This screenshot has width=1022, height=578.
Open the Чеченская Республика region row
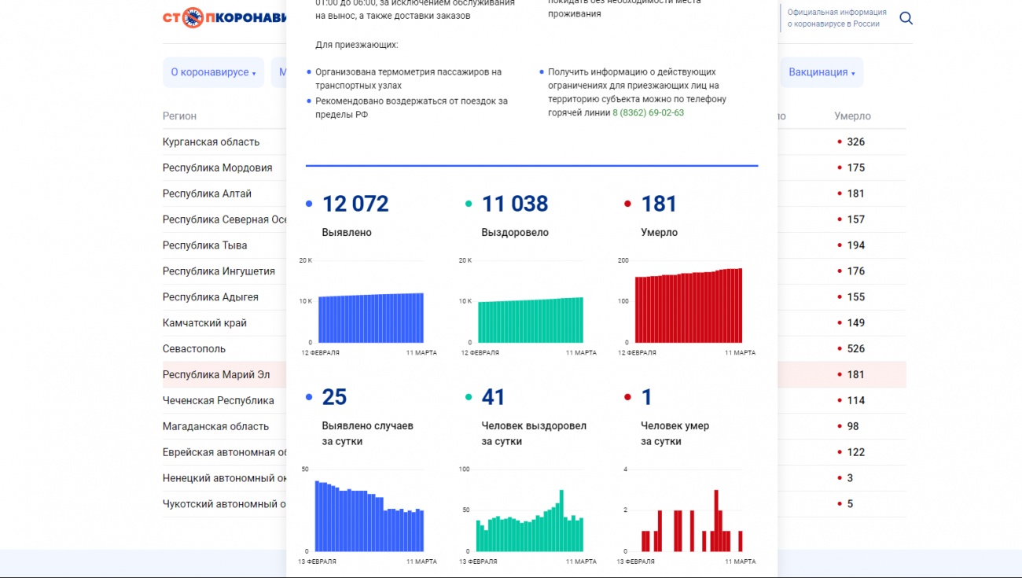click(x=218, y=401)
